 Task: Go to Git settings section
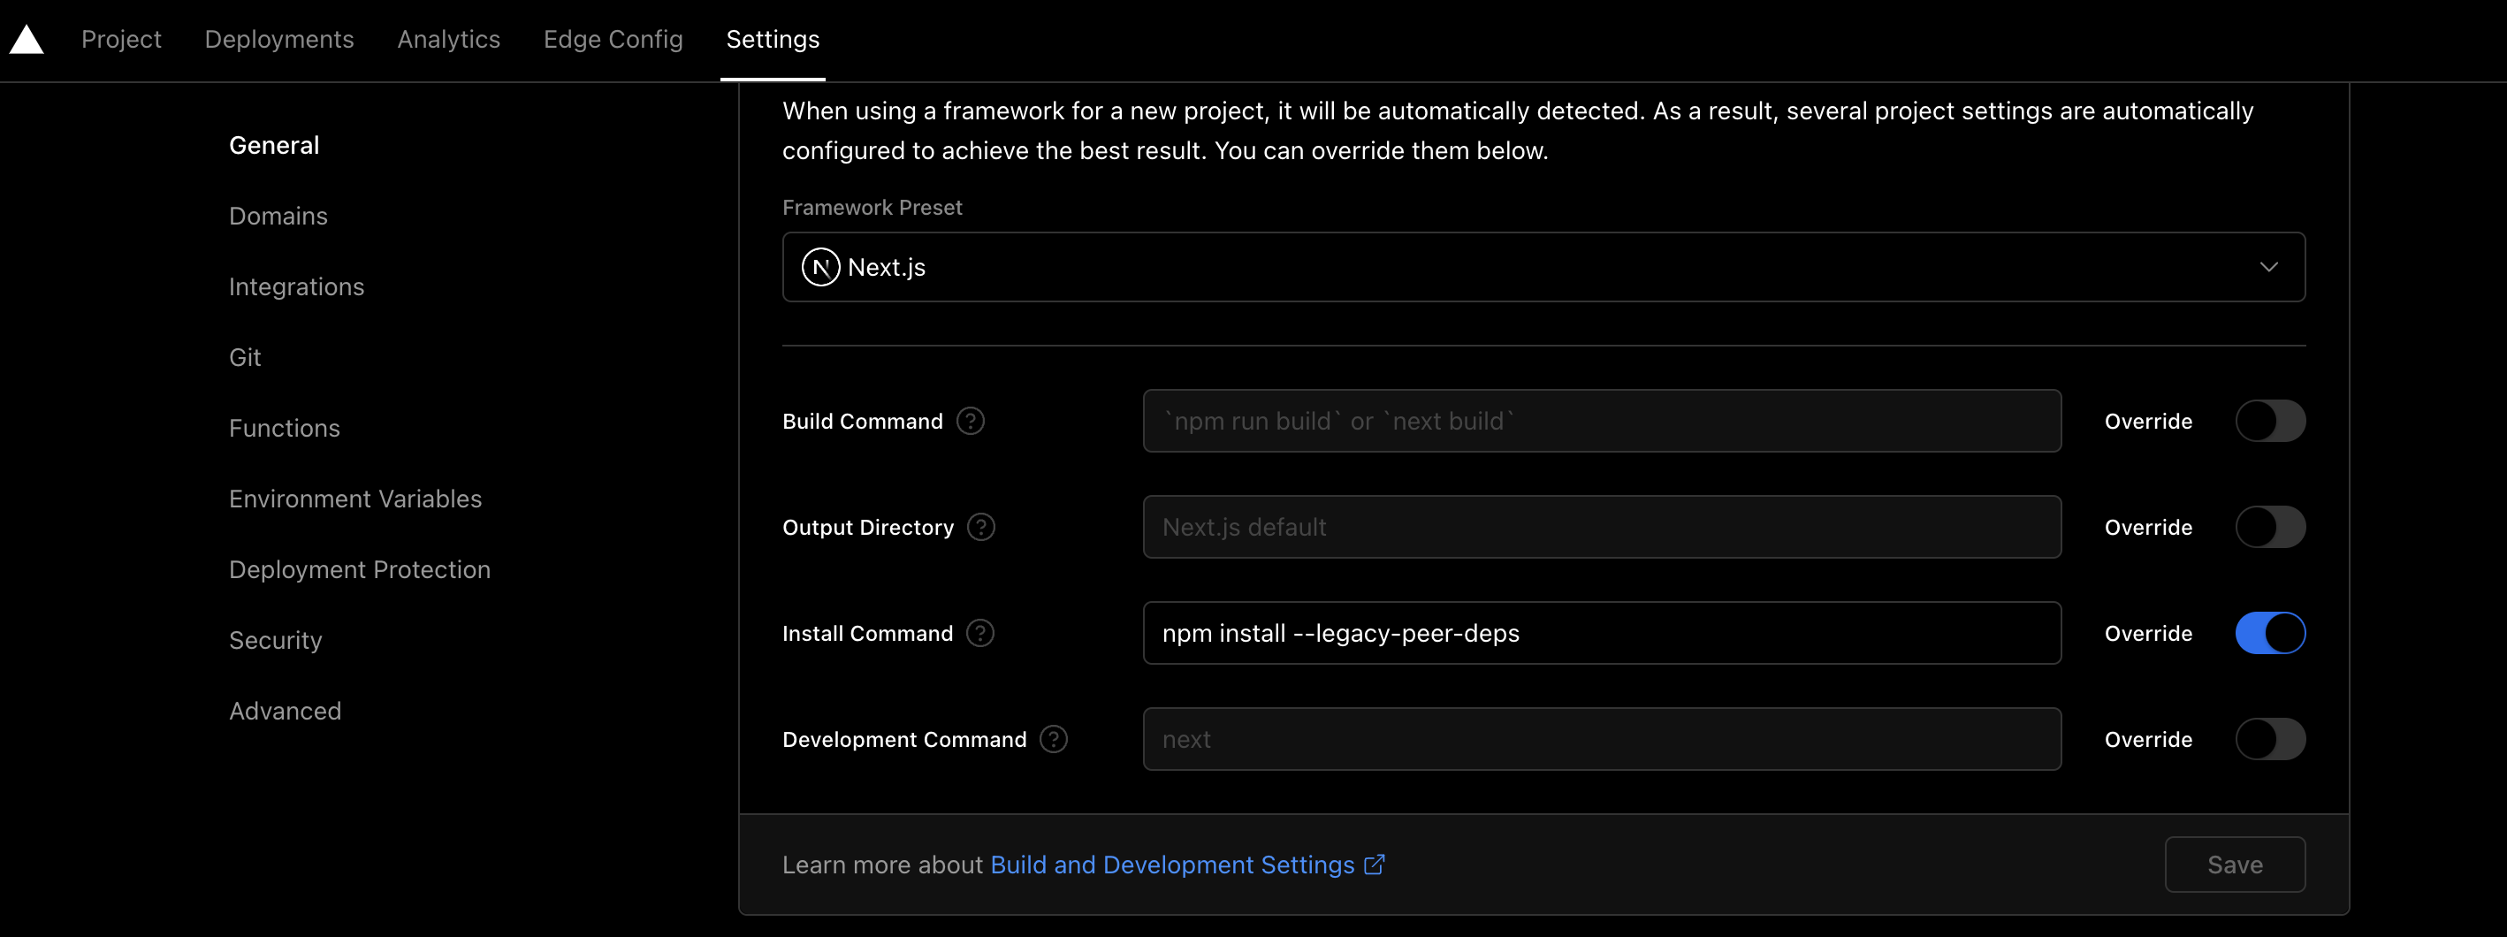click(x=245, y=357)
